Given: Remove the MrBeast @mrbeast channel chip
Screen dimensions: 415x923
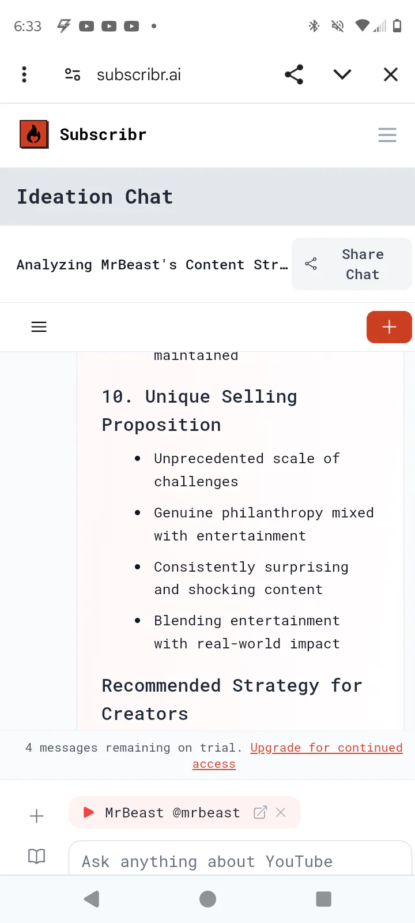Looking at the screenshot, I should point(281,812).
